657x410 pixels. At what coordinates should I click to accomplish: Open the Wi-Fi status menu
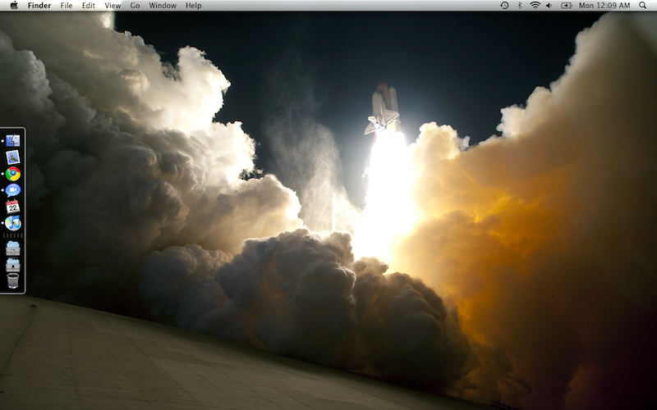tap(535, 6)
